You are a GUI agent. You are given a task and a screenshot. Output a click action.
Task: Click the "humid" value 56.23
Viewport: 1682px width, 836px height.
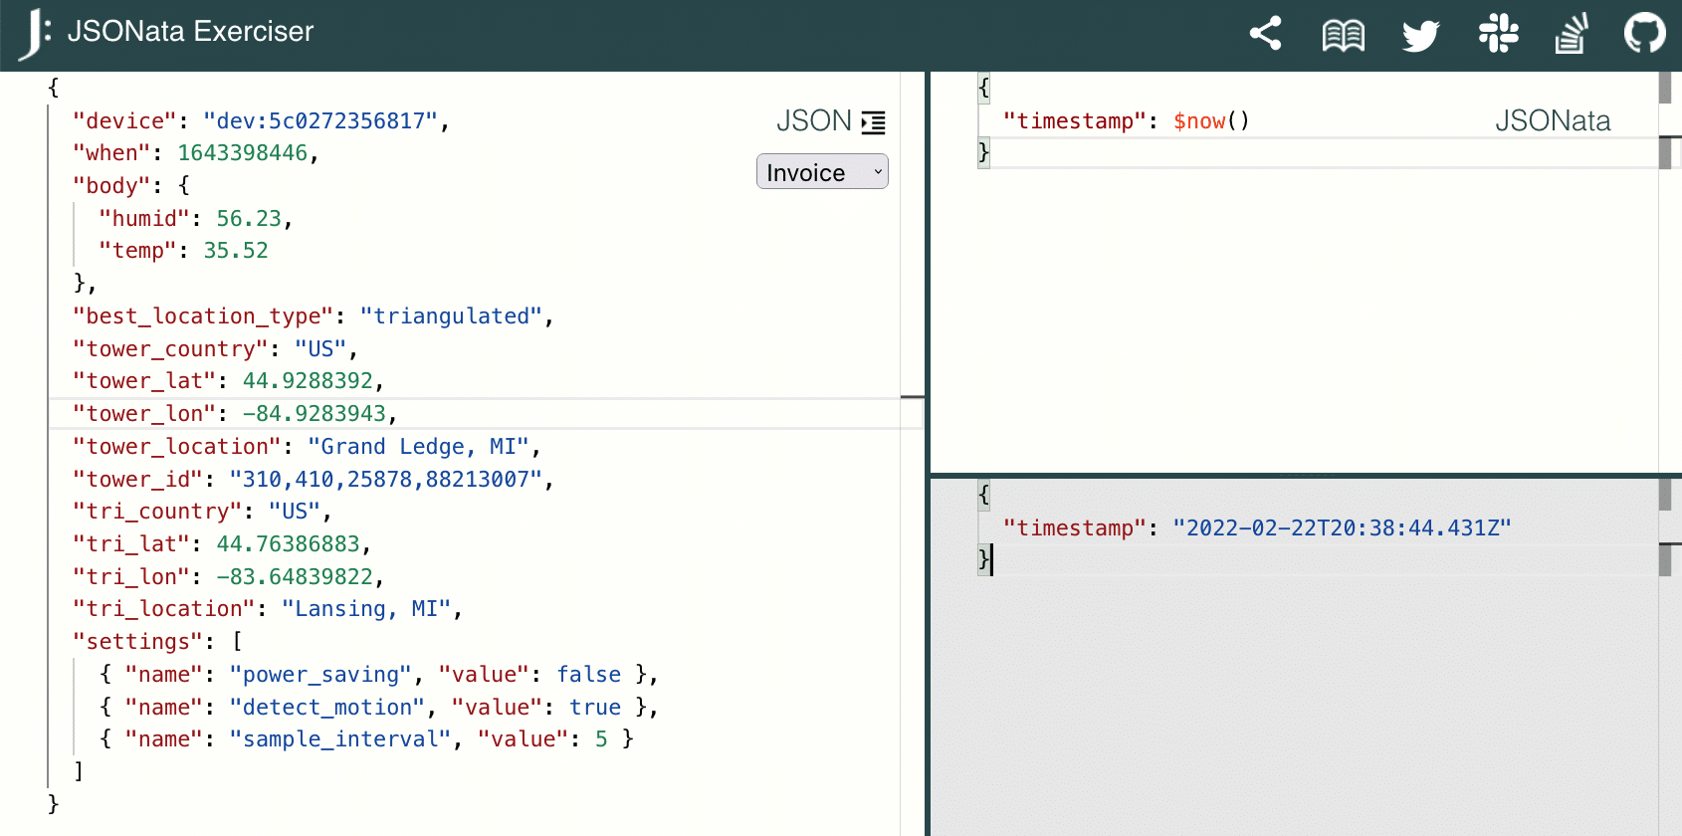point(249,219)
